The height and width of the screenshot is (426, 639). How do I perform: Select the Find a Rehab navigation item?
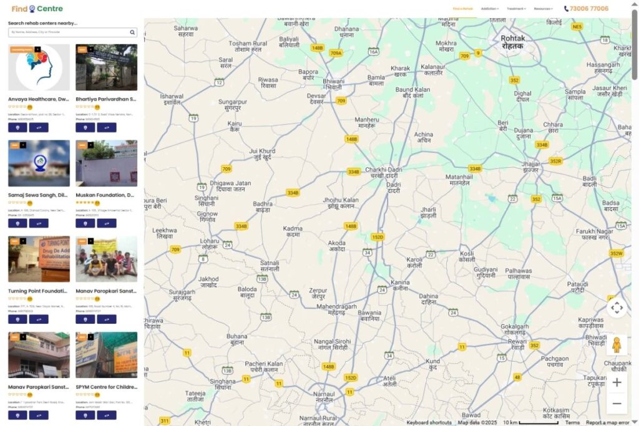tap(462, 7)
